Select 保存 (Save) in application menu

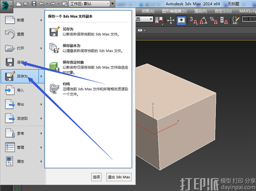pyautogui.click(x=22, y=62)
